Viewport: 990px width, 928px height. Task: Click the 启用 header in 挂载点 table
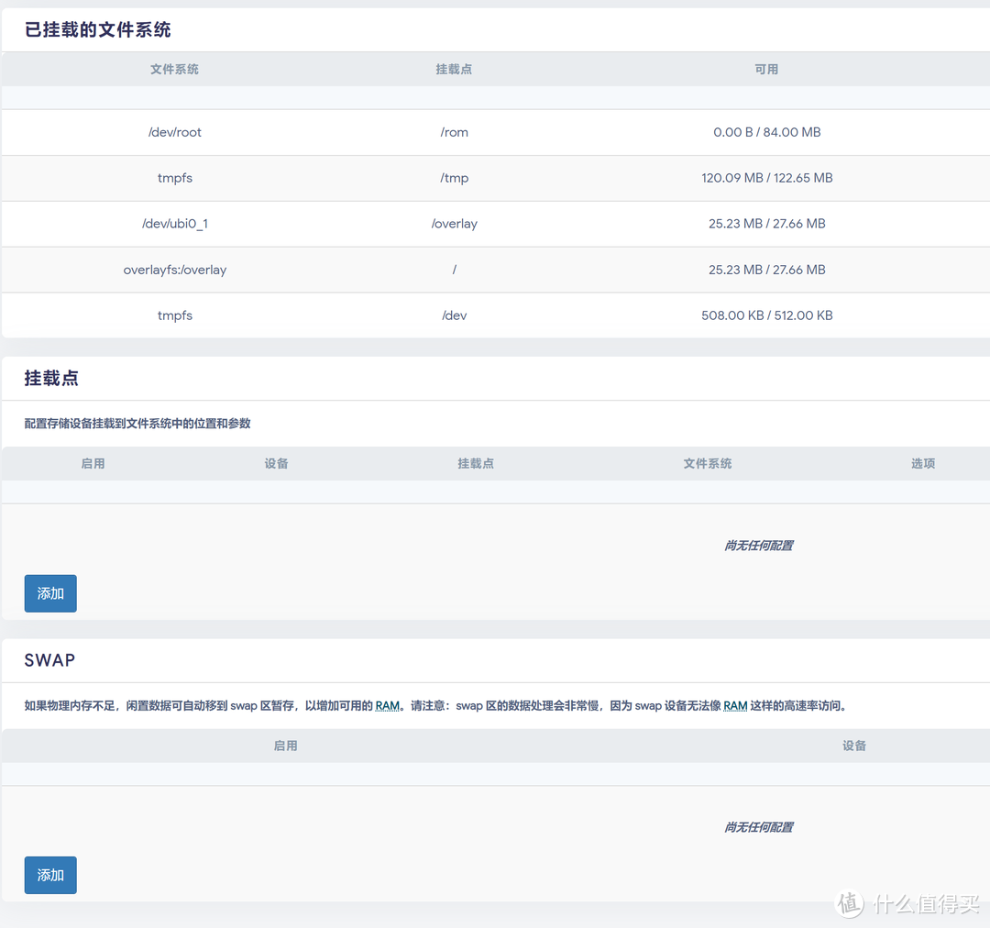coord(93,463)
